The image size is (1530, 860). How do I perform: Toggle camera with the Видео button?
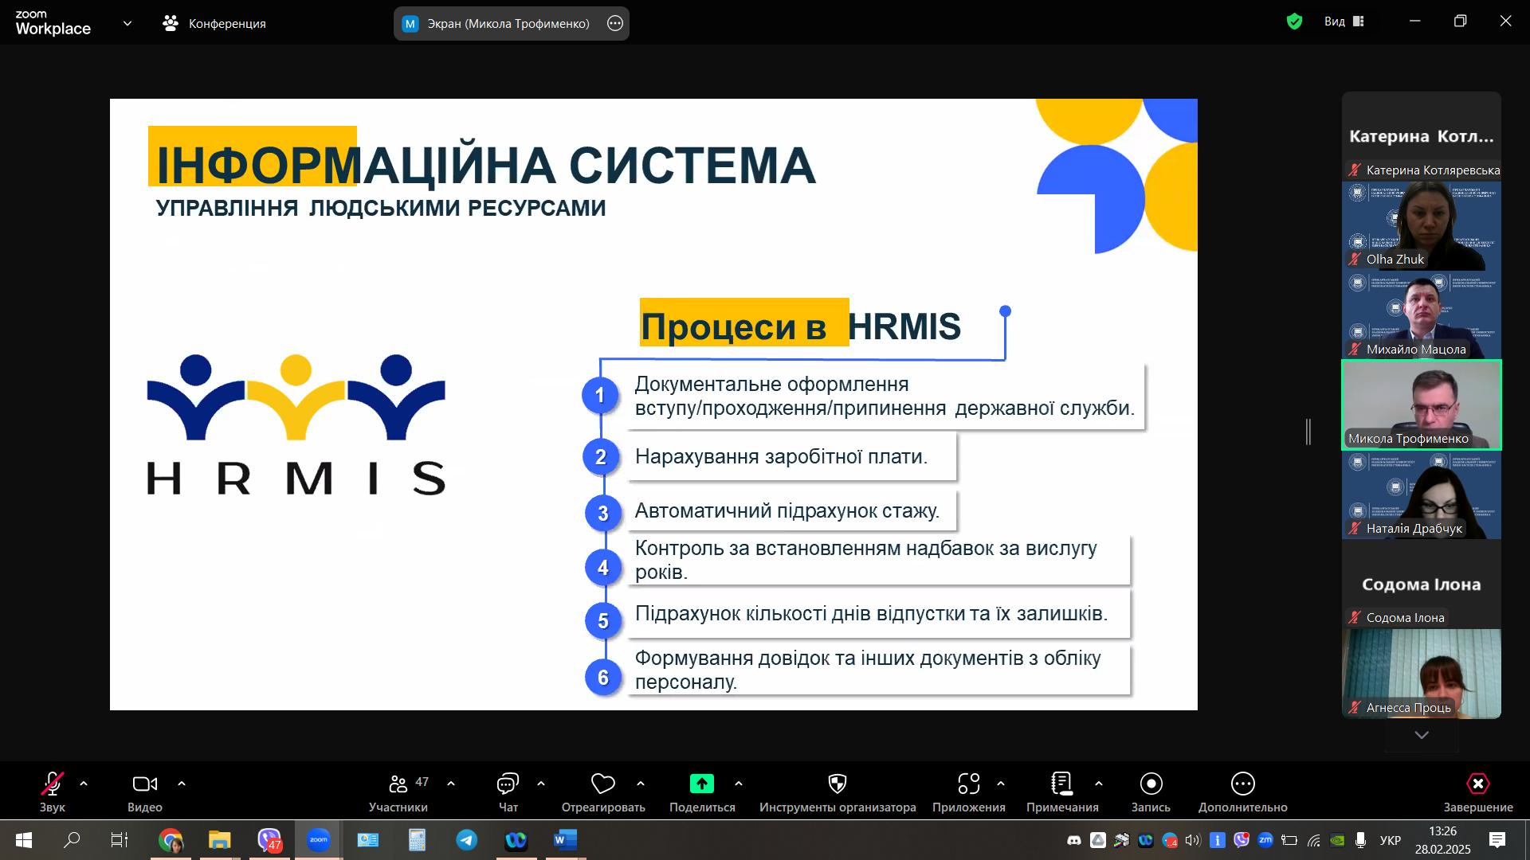tap(144, 784)
